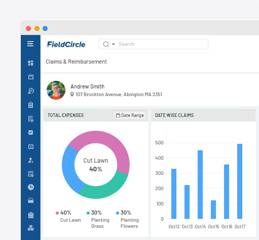Select the name Andrew Smith

87,86
